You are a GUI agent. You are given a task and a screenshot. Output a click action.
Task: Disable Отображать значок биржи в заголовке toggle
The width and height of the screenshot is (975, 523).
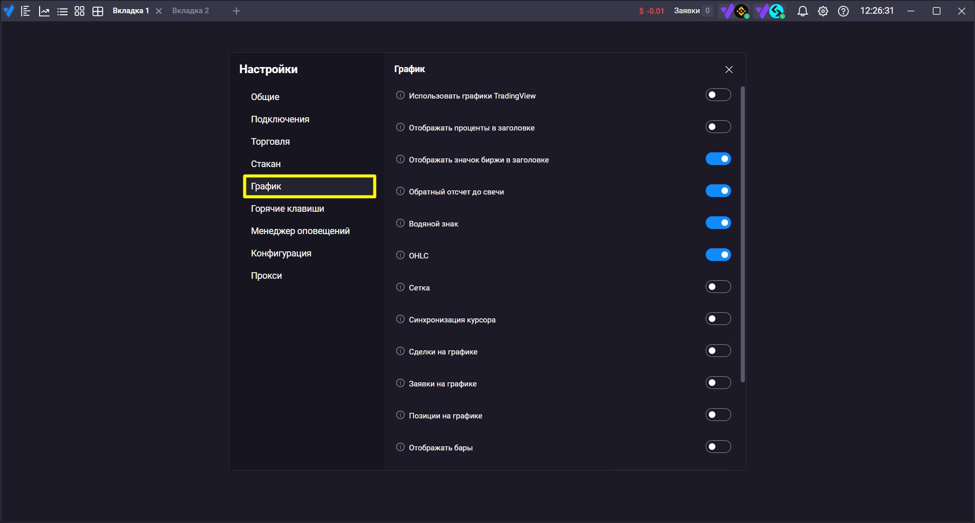pos(718,159)
